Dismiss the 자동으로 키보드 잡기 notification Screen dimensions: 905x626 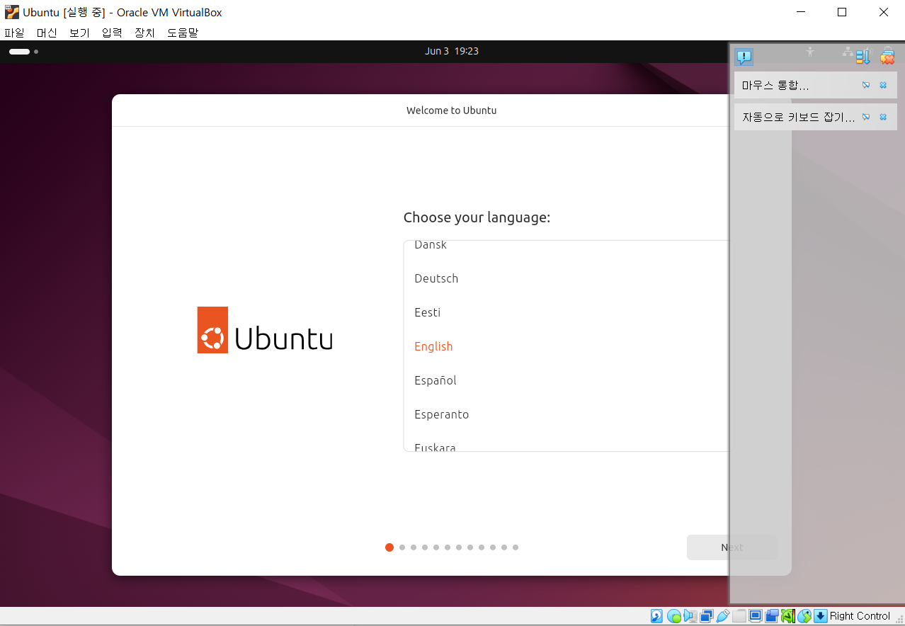pos(883,117)
